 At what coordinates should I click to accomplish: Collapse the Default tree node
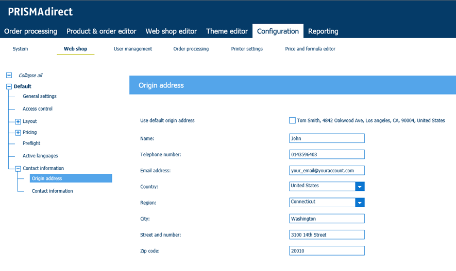click(9, 86)
